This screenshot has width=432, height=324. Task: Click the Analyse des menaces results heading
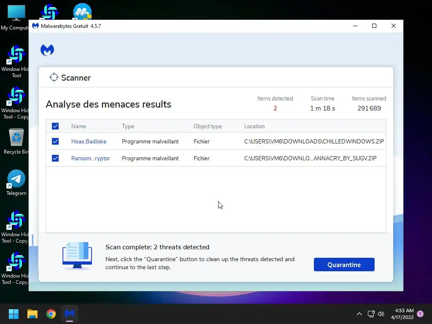pos(108,104)
